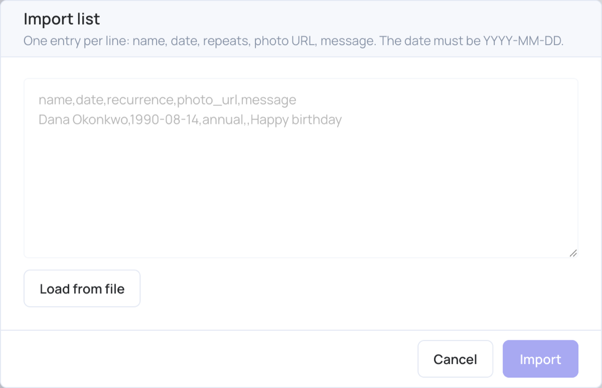The image size is (602, 388).
Task: Click the word message in placeholder header
Action: [x=269, y=100]
